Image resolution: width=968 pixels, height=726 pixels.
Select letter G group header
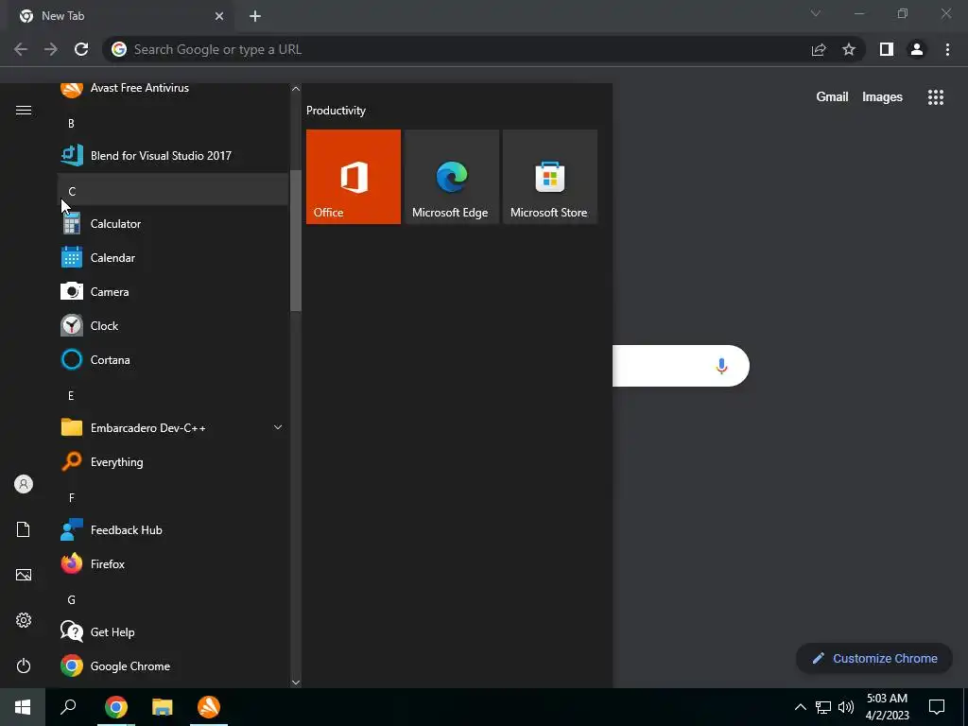[x=173, y=599]
